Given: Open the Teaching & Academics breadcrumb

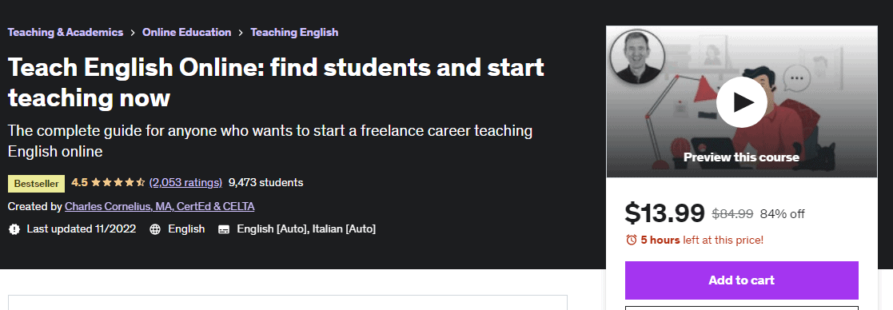Looking at the screenshot, I should [x=66, y=33].
